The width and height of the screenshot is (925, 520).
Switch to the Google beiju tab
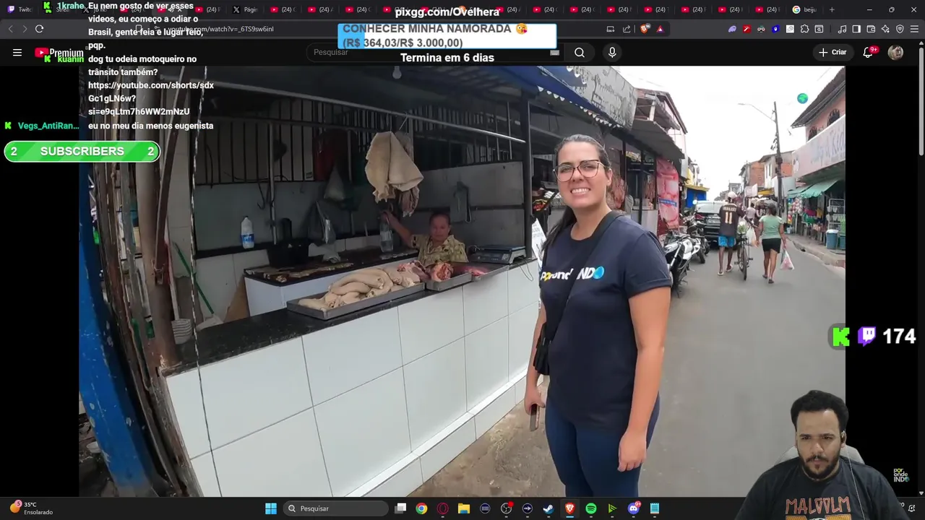[805, 9]
